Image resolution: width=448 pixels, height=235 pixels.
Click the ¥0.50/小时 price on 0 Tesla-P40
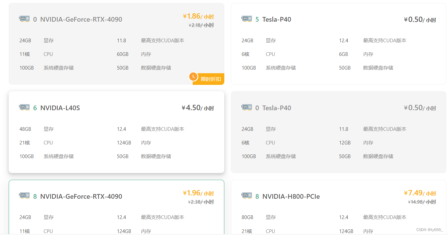[x=420, y=108]
